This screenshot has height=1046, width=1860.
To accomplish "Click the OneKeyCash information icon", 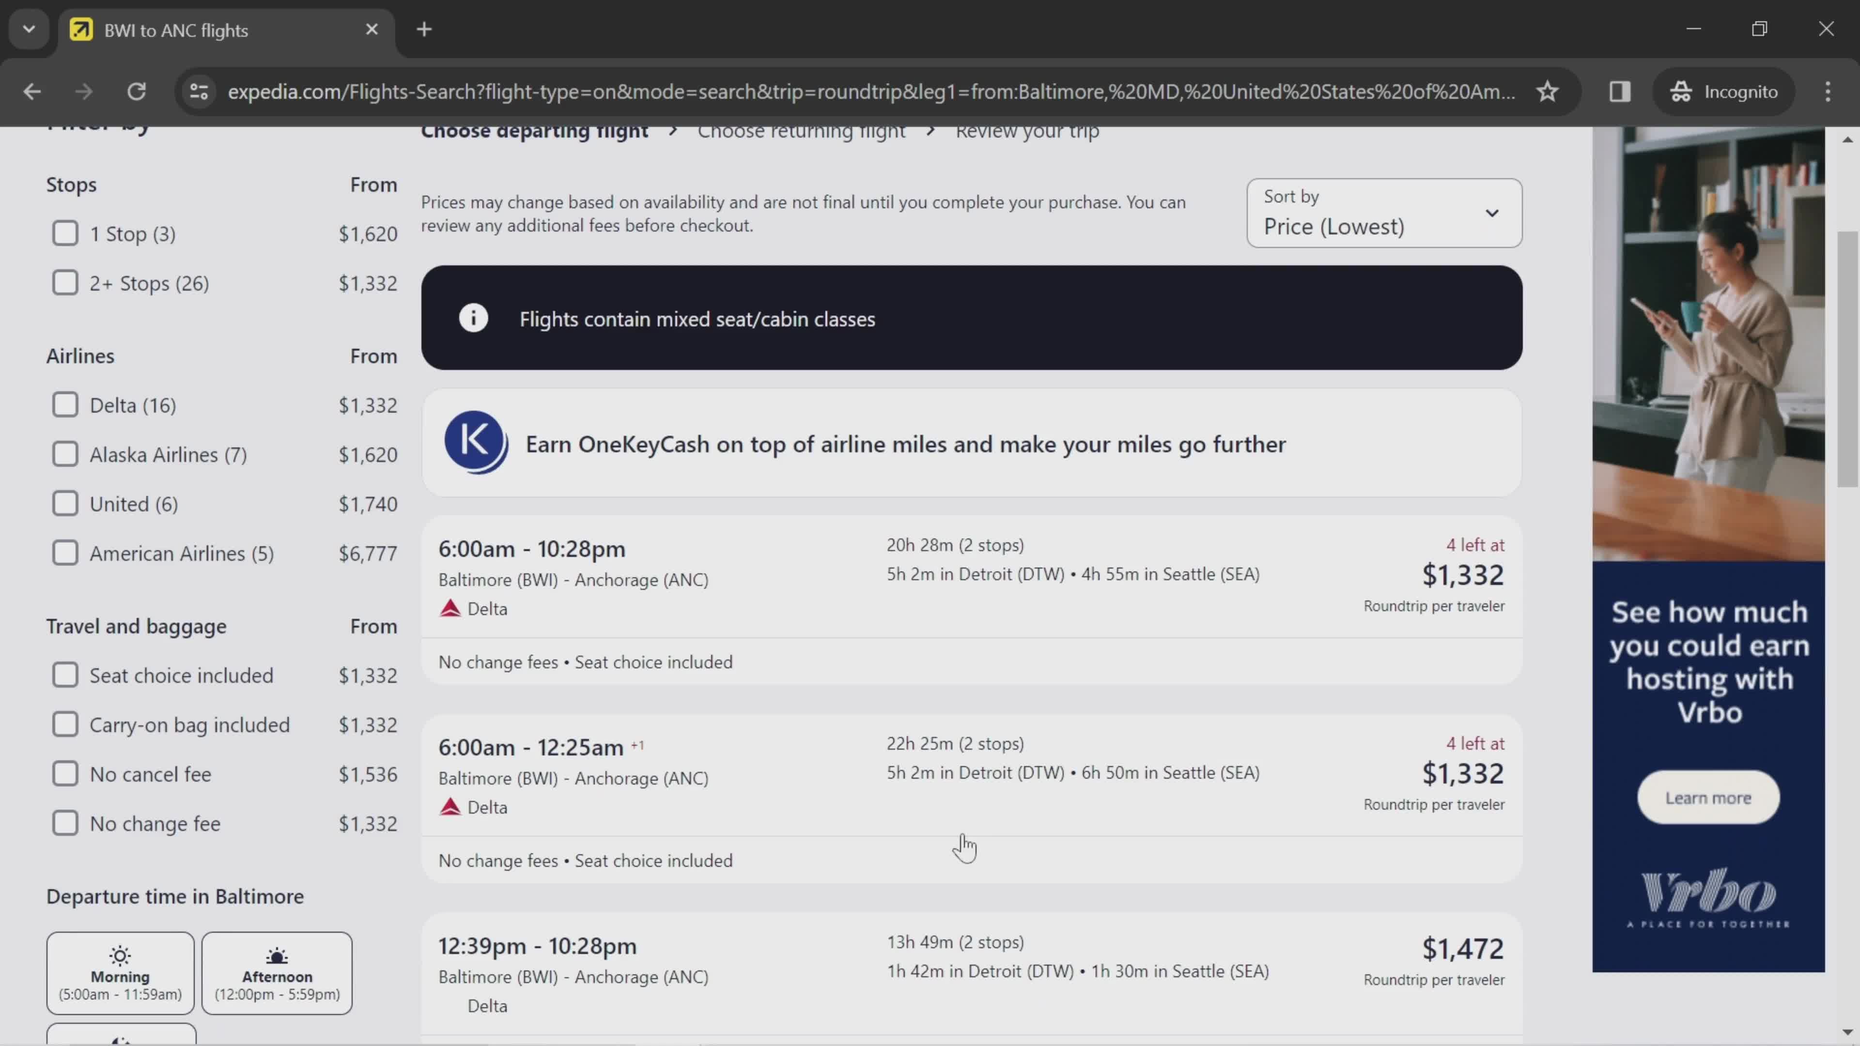I will pyautogui.click(x=475, y=443).
